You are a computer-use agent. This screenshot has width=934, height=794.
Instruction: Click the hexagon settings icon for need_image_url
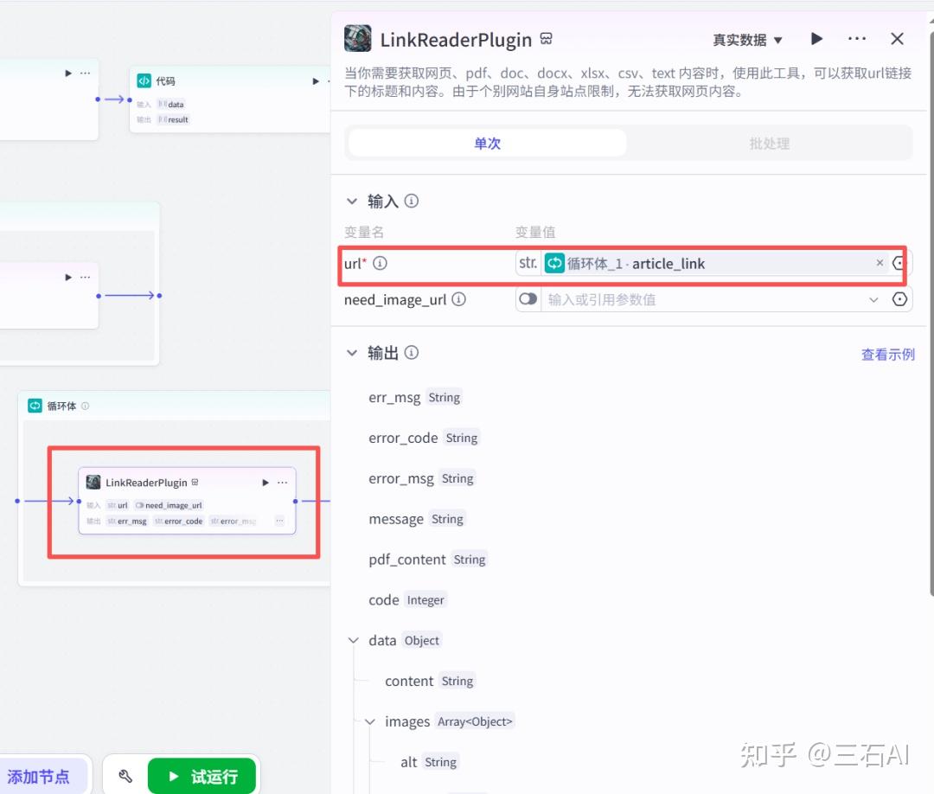click(900, 299)
